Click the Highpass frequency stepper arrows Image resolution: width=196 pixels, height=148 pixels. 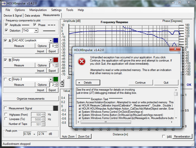click(44, 114)
